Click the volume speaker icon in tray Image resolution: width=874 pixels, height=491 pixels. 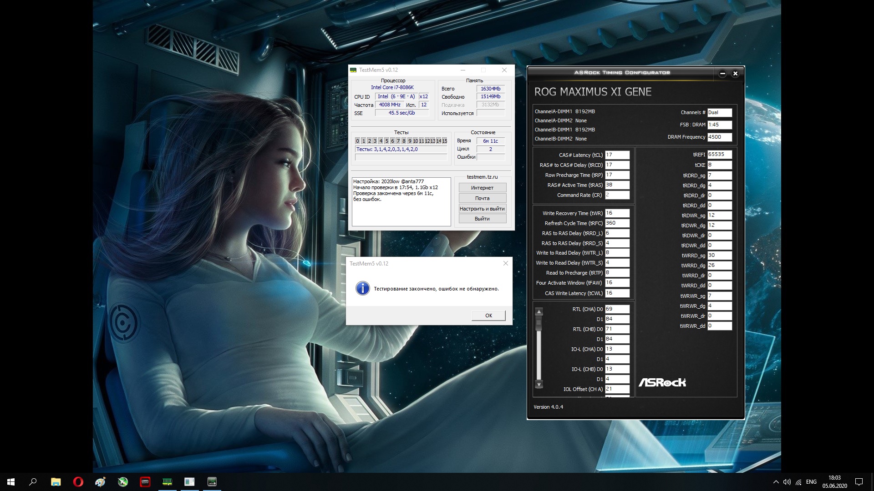tap(787, 482)
